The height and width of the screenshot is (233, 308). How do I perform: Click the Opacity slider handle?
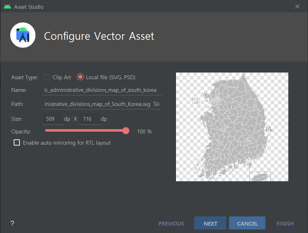[x=126, y=131]
